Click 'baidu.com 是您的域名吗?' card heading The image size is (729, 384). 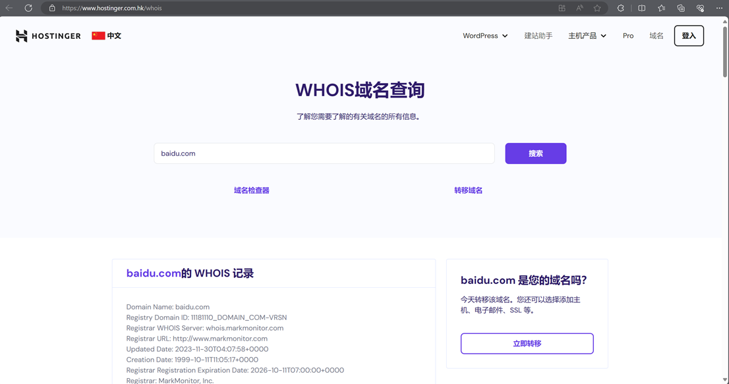point(524,281)
